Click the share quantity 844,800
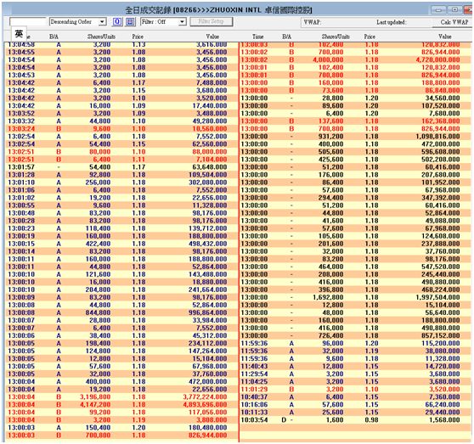 click(98, 313)
